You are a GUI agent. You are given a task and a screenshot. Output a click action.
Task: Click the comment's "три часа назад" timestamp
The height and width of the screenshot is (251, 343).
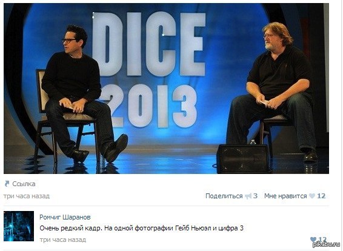63,239
